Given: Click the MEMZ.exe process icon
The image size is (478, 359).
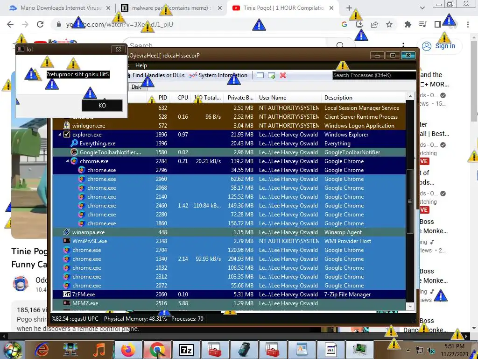Looking at the screenshot, I should (x=66, y=303).
